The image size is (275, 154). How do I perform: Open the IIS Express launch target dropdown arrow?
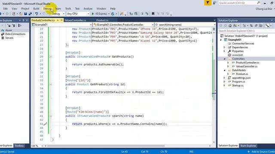click(x=109, y=14)
